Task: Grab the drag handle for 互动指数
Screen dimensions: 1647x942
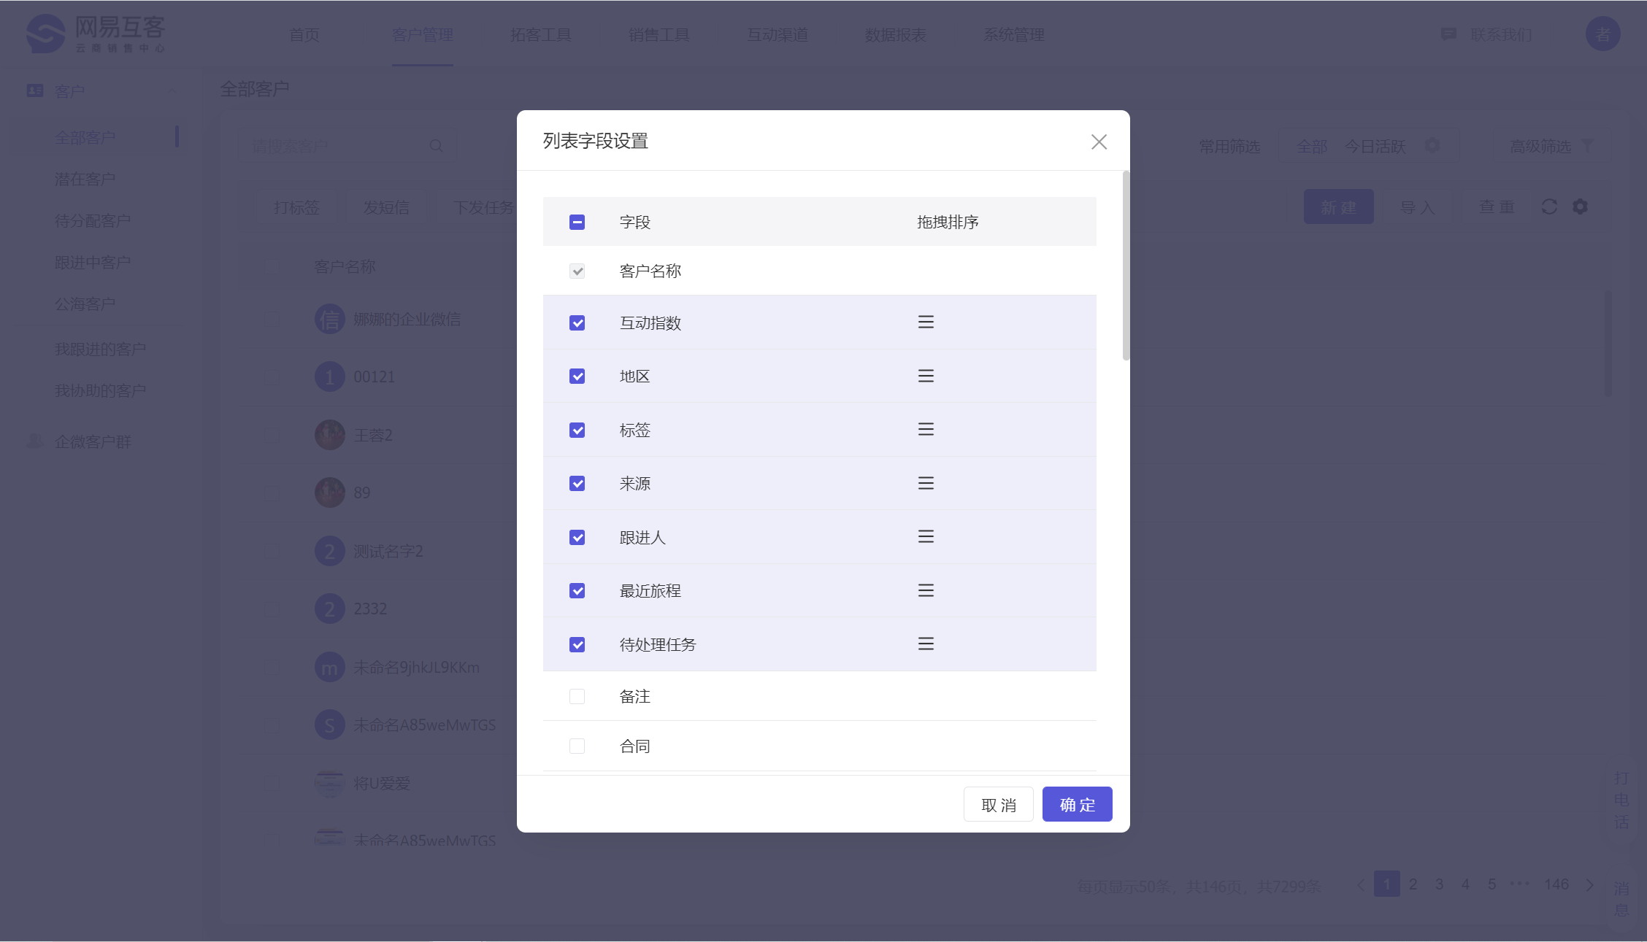Action: (926, 322)
